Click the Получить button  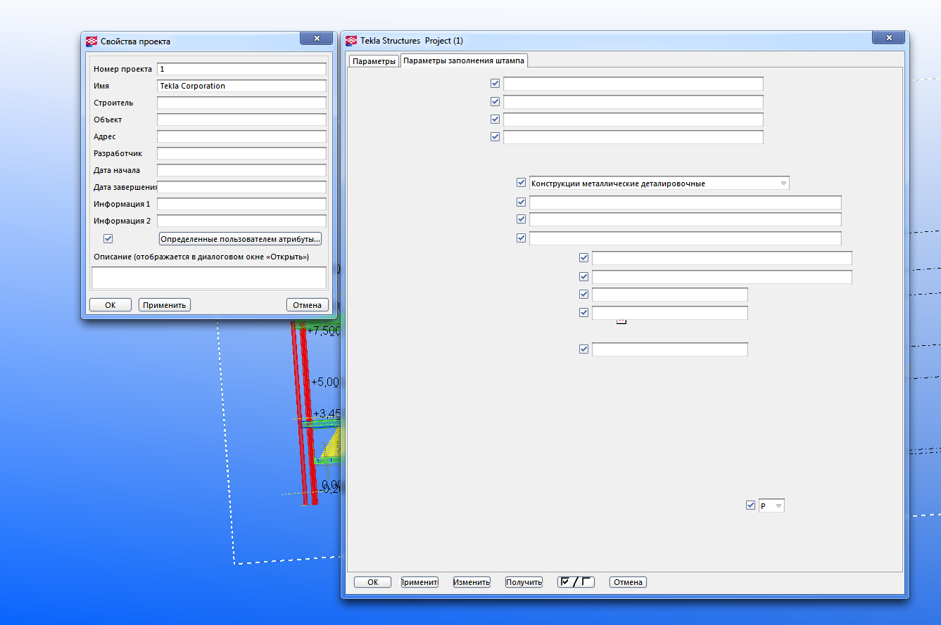pyautogui.click(x=524, y=582)
